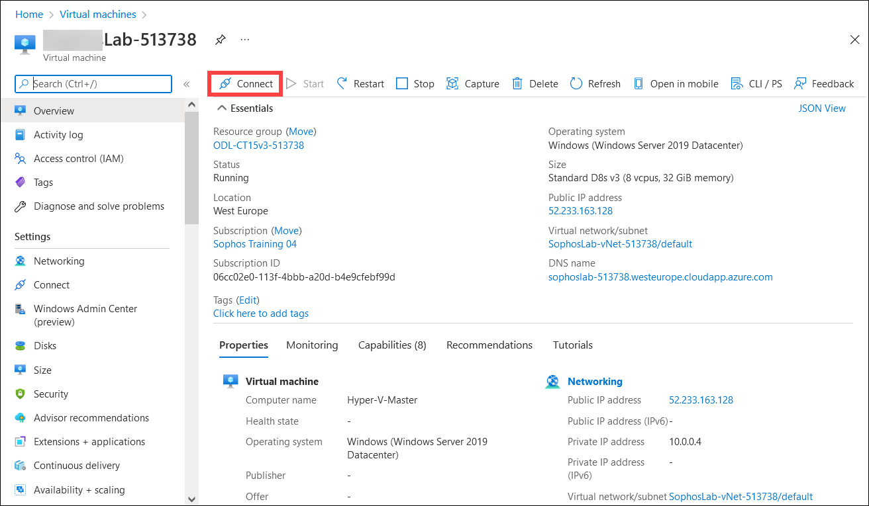Image resolution: width=869 pixels, height=506 pixels.
Task: Focus the Search (Ctrl+/) field
Action: [x=93, y=84]
